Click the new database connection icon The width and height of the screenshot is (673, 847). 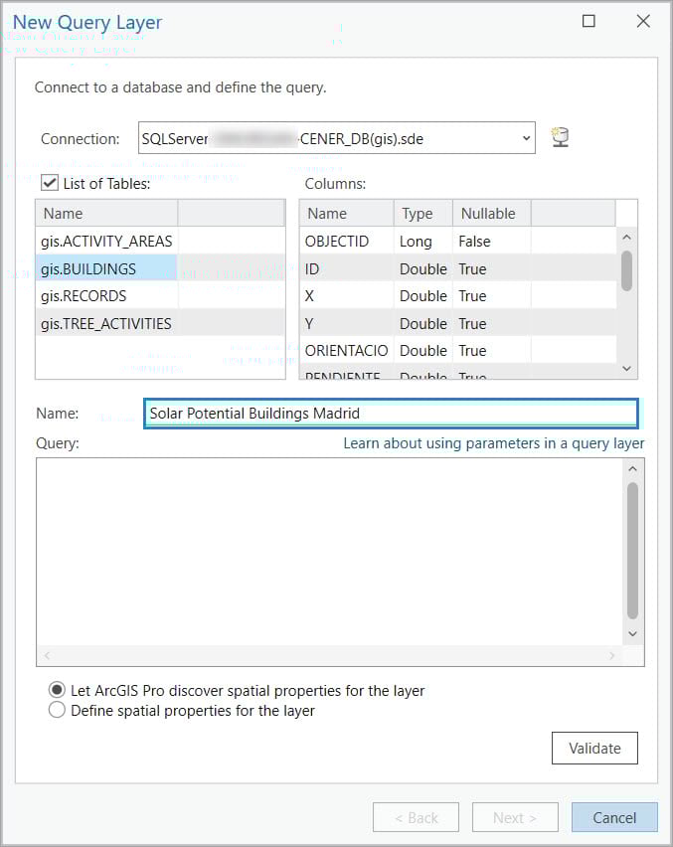[560, 138]
